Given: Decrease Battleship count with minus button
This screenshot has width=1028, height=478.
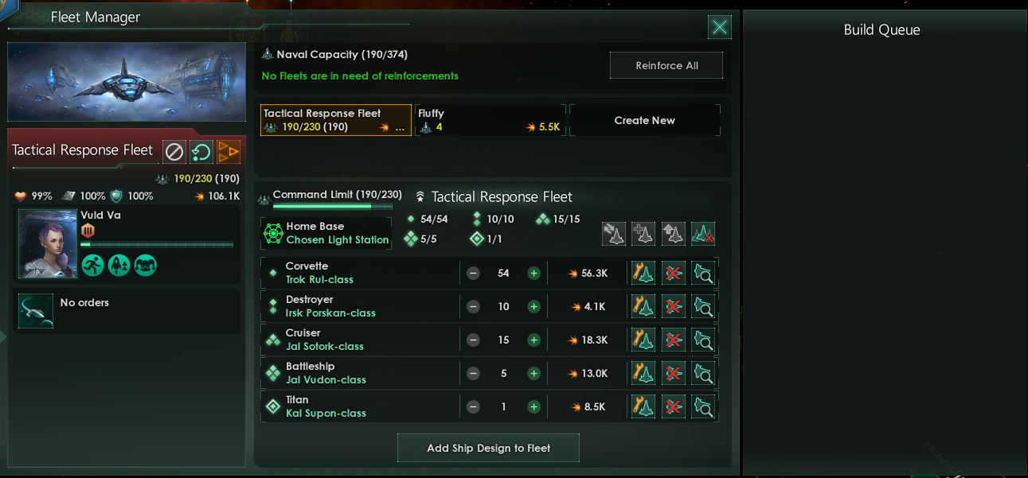Looking at the screenshot, I should pos(473,374).
